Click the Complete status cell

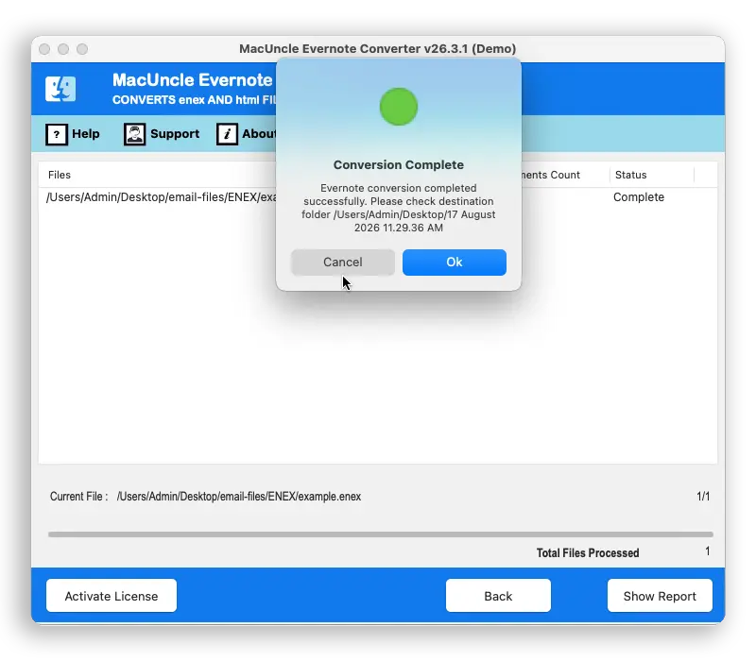click(639, 197)
